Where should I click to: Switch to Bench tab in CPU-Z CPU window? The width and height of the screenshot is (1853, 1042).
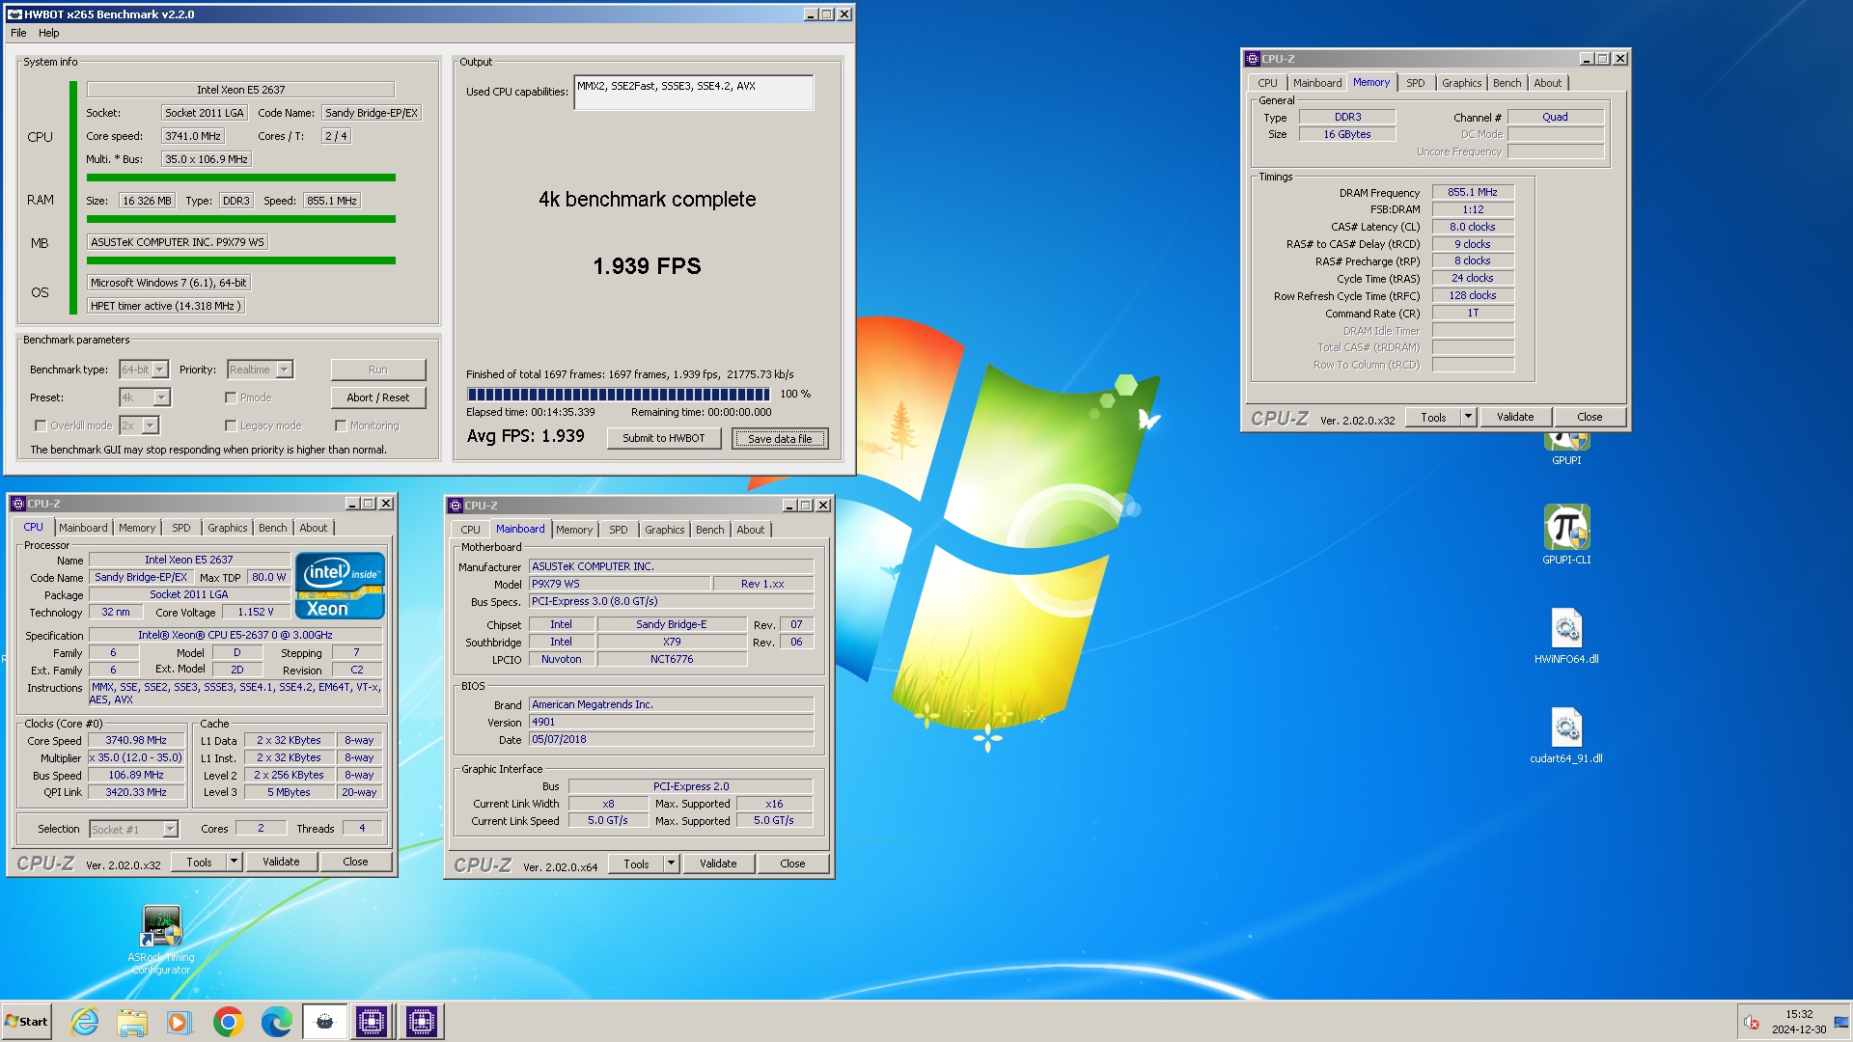(272, 528)
